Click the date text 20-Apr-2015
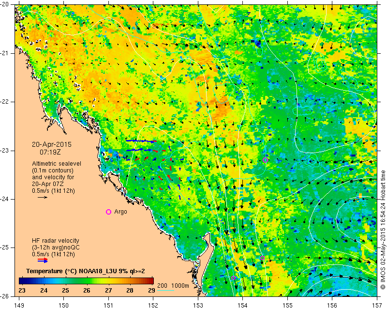 click(x=52, y=144)
